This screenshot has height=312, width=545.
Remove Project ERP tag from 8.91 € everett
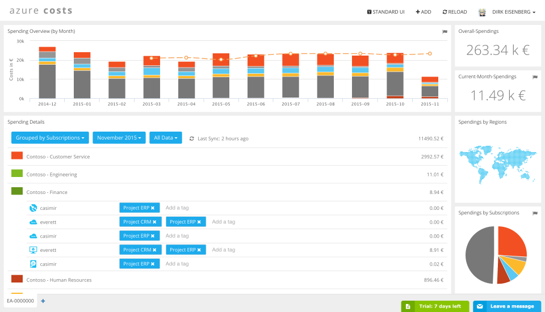click(x=199, y=250)
